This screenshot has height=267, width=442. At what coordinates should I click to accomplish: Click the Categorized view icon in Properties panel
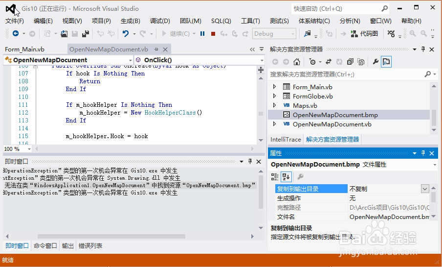[x=275, y=177]
